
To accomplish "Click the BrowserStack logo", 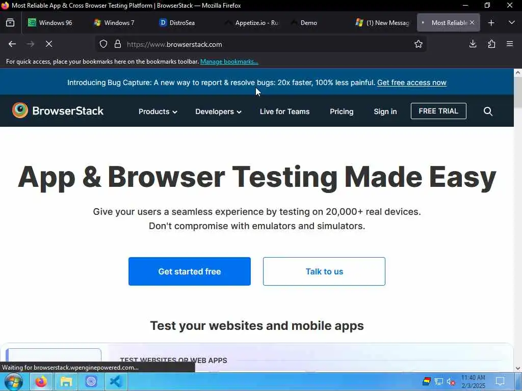I will (x=58, y=110).
